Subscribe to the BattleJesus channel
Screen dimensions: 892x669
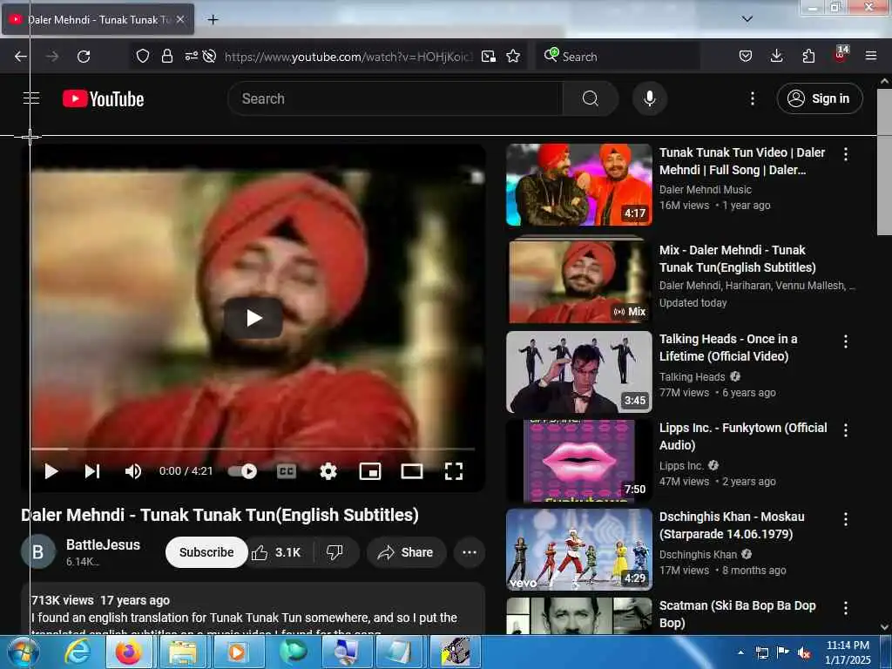[206, 552]
